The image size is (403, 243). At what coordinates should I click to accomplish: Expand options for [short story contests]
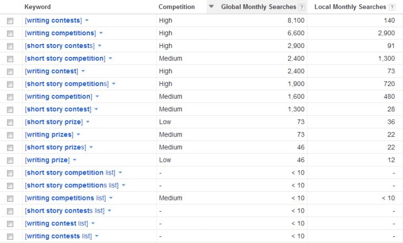click(x=100, y=46)
